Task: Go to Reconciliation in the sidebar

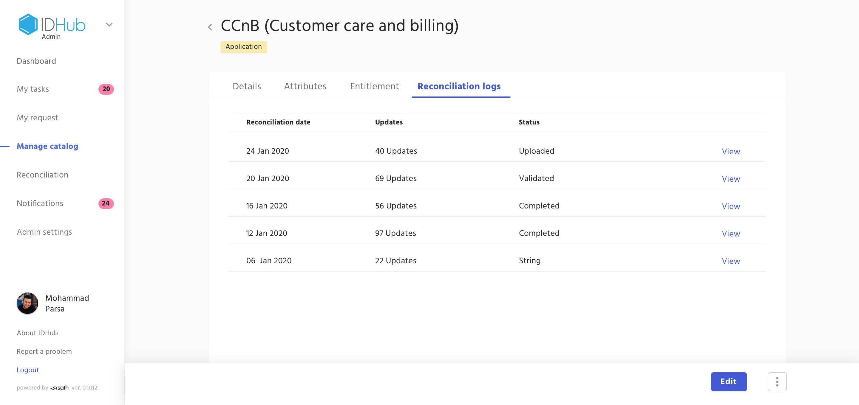Action: [42, 175]
